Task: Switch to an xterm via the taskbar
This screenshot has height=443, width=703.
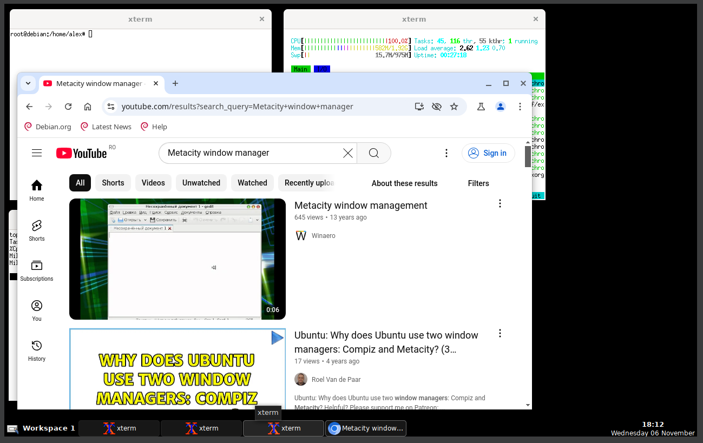Action: 119,428
